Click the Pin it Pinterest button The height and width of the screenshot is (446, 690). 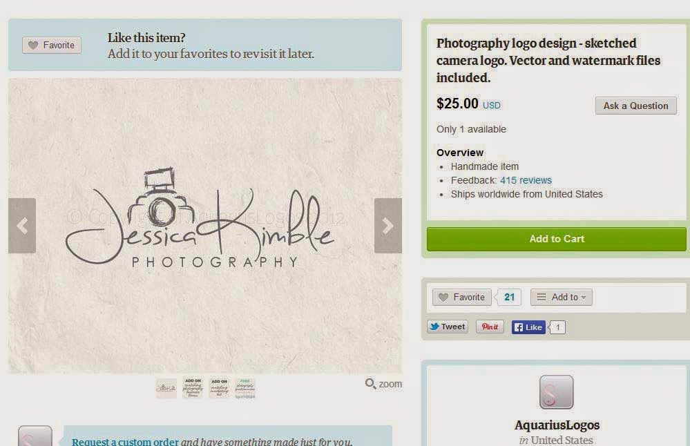point(490,327)
